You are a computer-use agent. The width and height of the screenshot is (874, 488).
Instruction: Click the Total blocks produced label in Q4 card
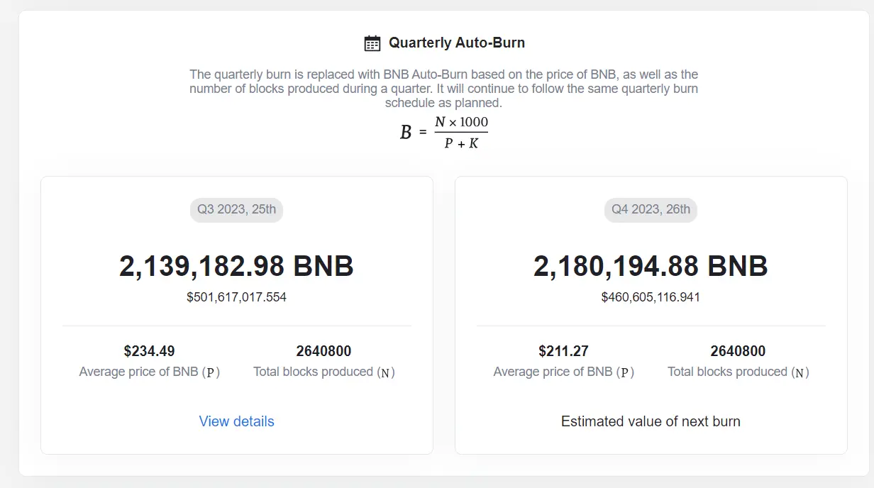(x=739, y=372)
